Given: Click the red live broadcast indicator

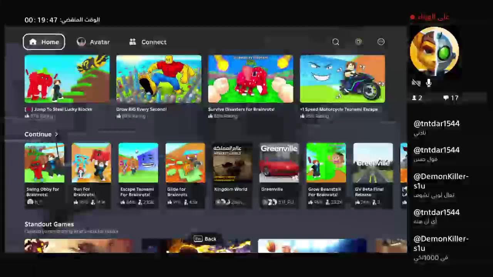Looking at the screenshot, I should coord(413,17).
